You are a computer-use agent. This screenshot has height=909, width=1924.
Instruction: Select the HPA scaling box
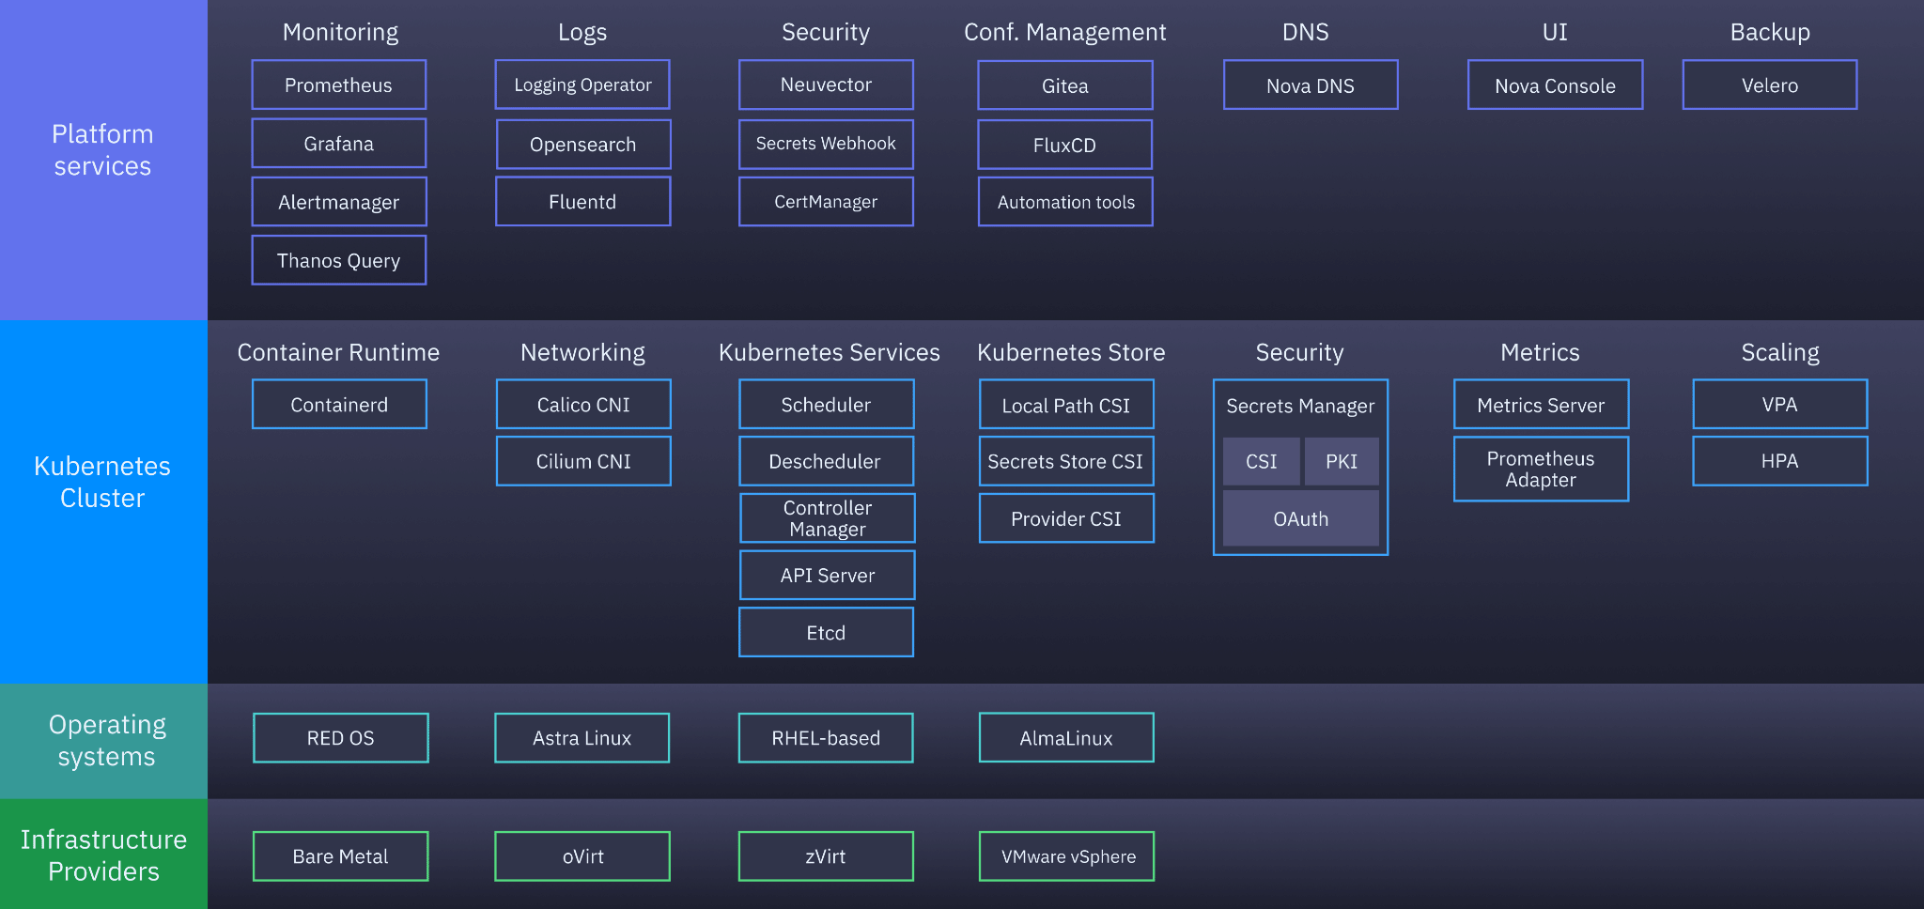[x=1779, y=461]
